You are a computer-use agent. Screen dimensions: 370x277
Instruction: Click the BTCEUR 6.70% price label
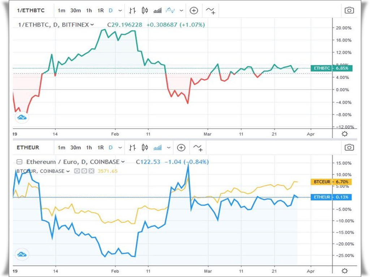pyautogui.click(x=331, y=182)
